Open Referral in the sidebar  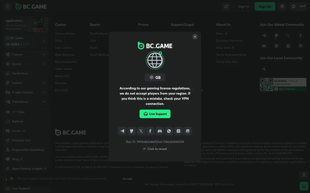point(26,121)
